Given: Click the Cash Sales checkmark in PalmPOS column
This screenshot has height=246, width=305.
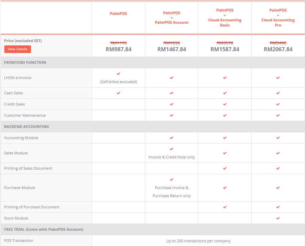Looking at the screenshot, I should click(x=118, y=93).
